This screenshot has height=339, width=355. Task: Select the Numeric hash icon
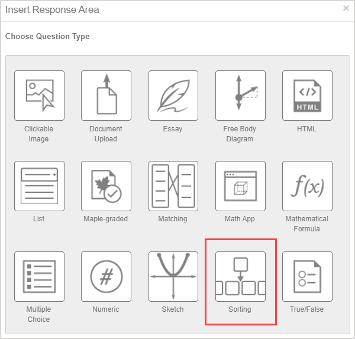pos(106,276)
